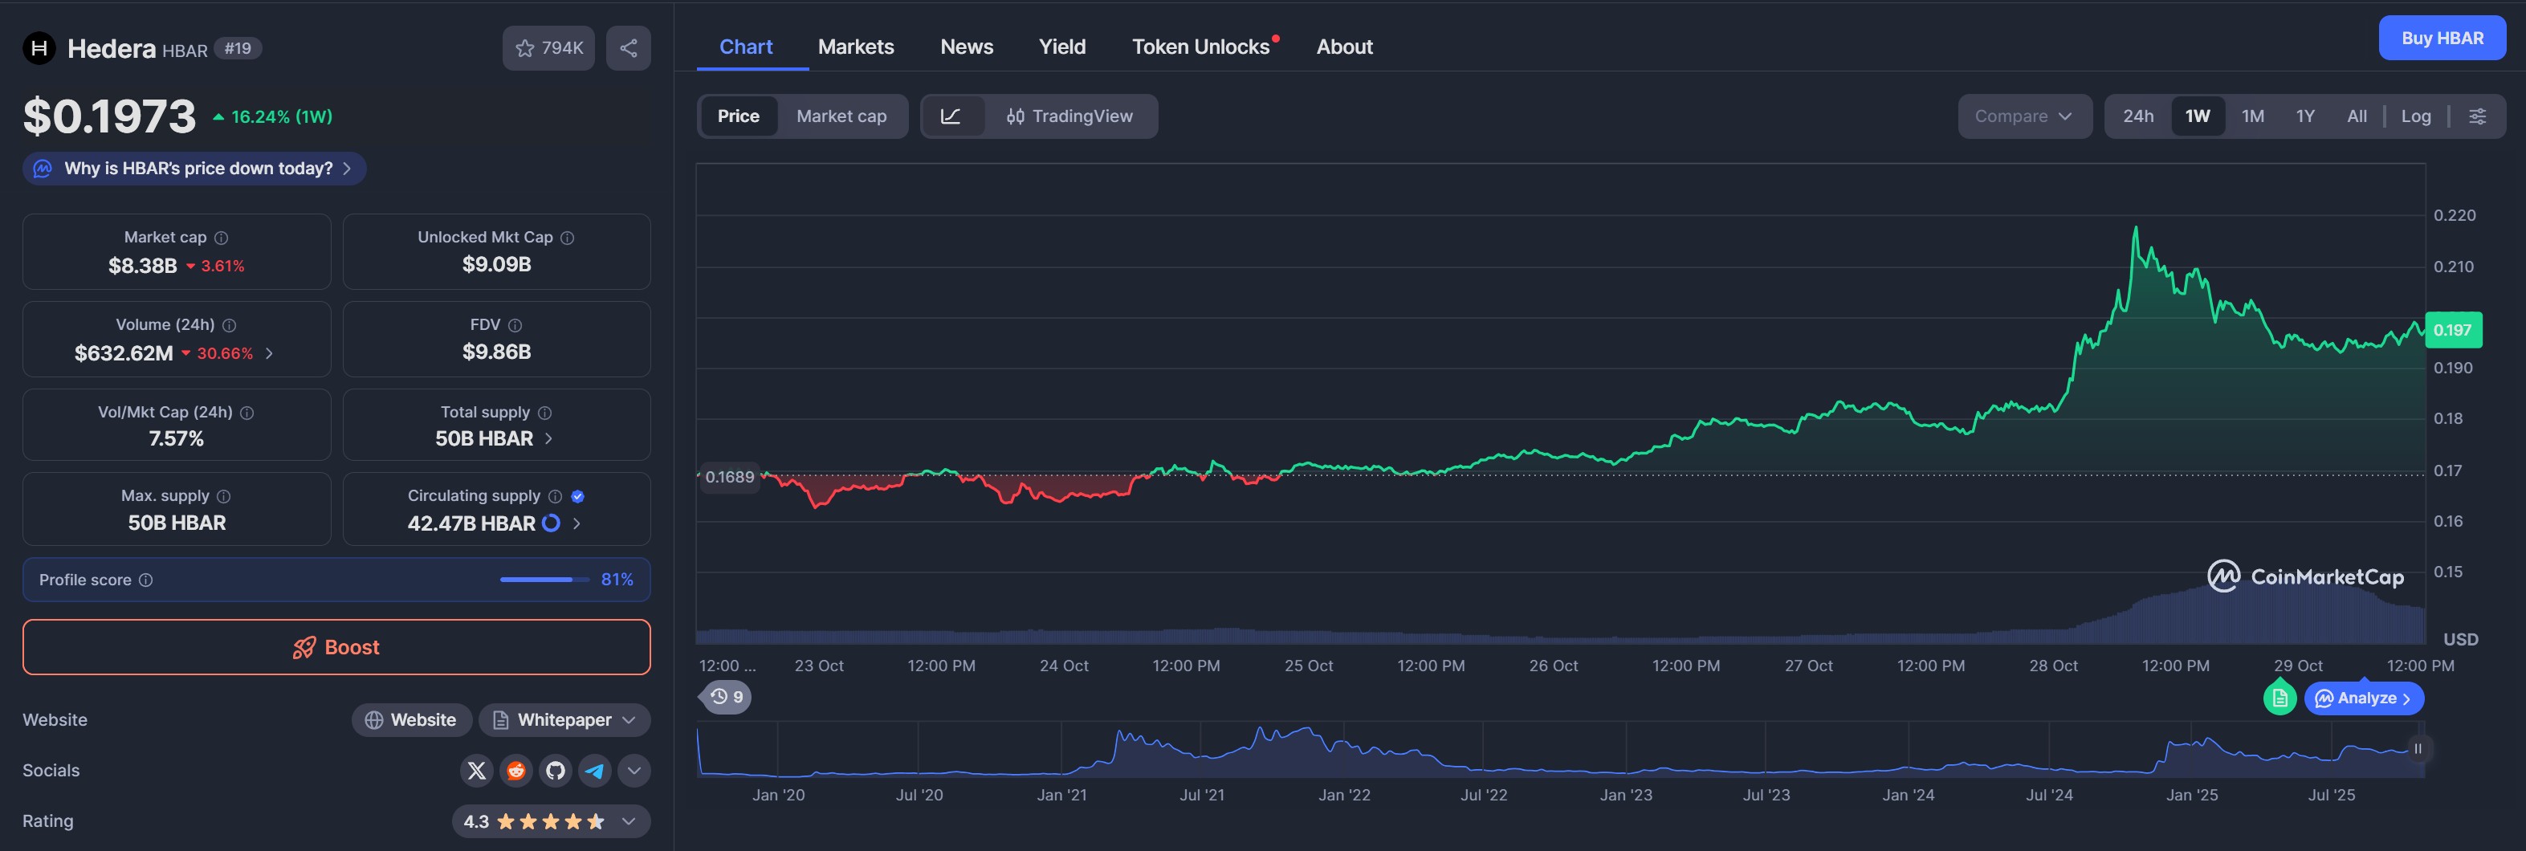Select the 1M time range
The width and height of the screenshot is (2526, 851).
2252,116
